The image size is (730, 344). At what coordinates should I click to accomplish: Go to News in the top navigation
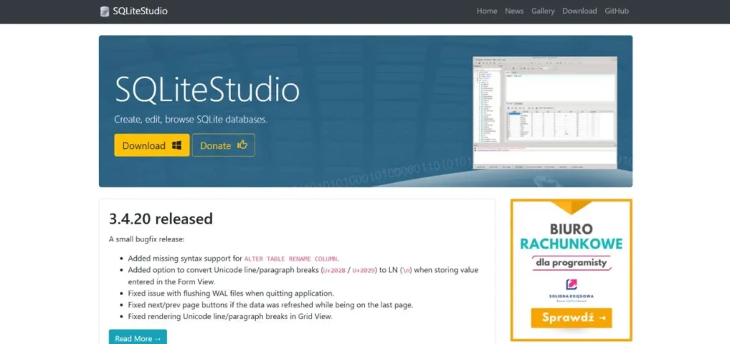pos(514,11)
